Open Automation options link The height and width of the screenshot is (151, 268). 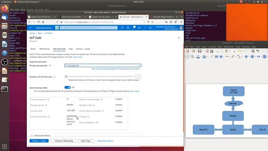point(105,141)
